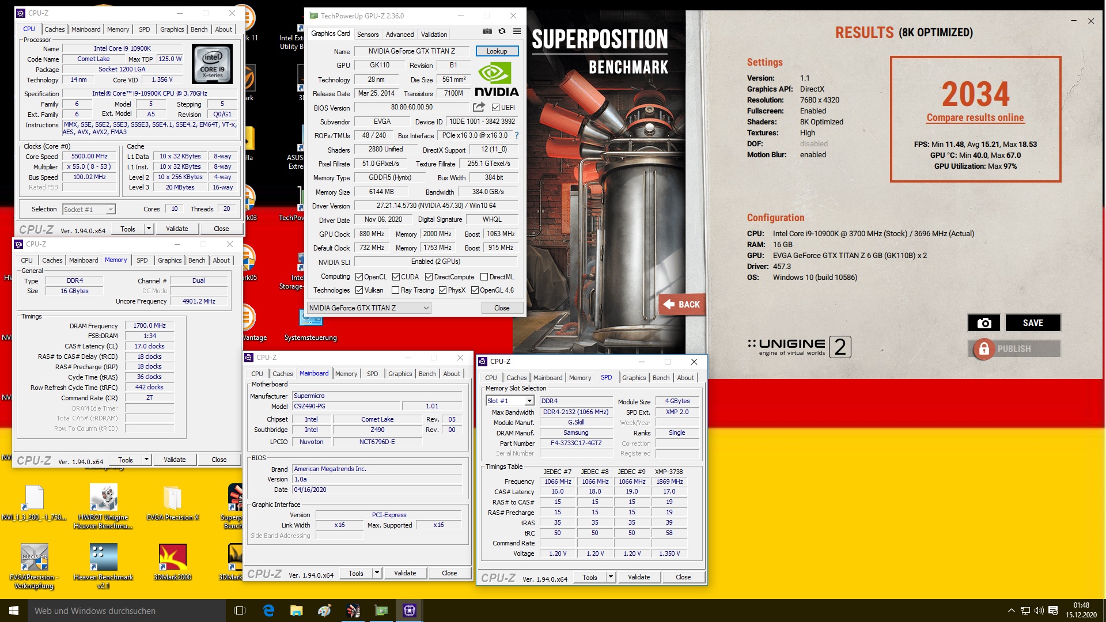Click the Superposition screenshot camera button
Image resolution: width=1106 pixels, height=622 pixels.
pos(984,323)
